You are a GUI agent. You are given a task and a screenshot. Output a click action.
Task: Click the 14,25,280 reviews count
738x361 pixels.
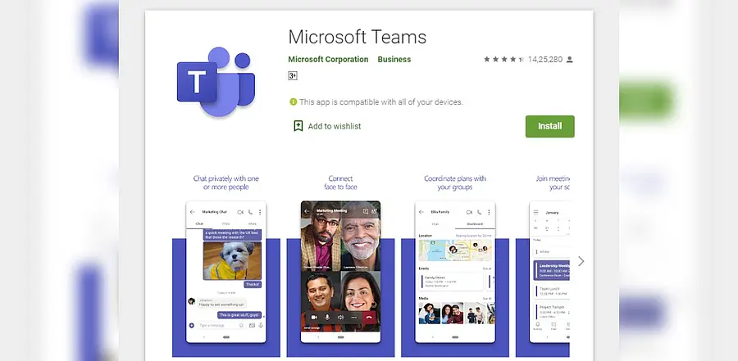tap(545, 59)
